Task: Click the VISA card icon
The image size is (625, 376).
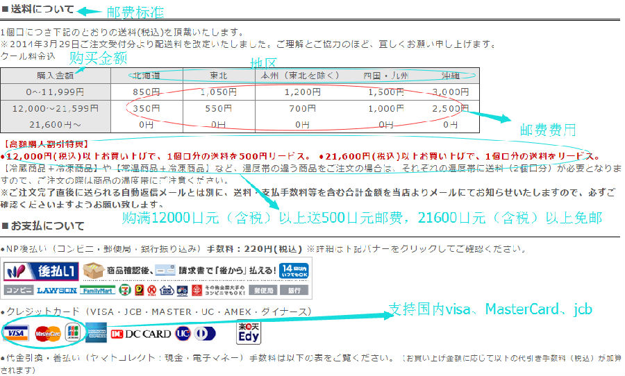Action: (x=13, y=333)
